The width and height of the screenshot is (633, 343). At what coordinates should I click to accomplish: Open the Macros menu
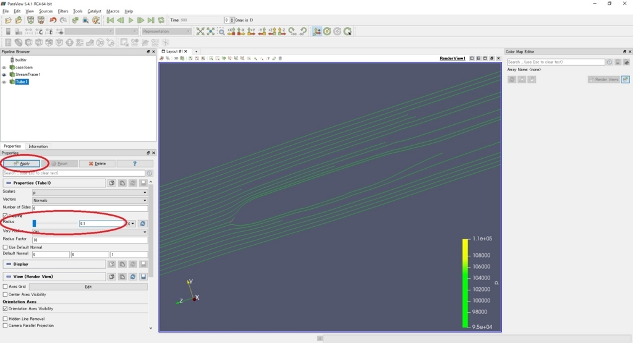click(113, 11)
